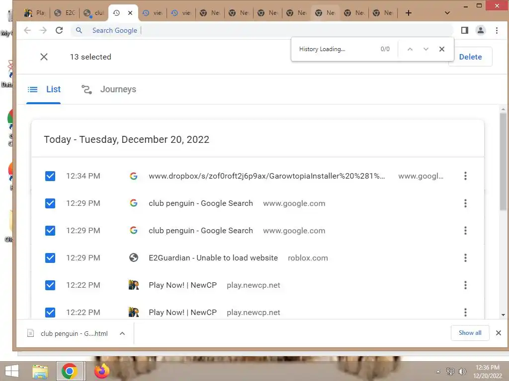The height and width of the screenshot is (381, 509).
Task: Click the magnifier icon in address bar
Action: pos(79,30)
